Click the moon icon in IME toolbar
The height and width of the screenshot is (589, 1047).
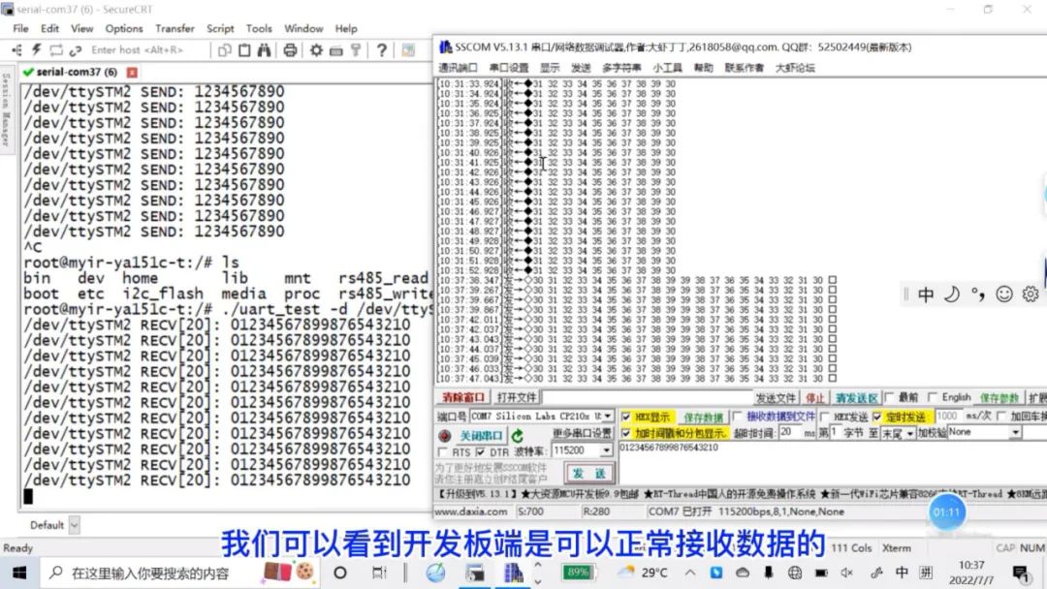coord(952,294)
